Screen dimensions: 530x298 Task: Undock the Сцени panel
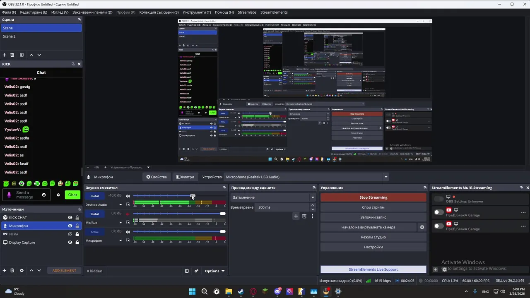(x=79, y=20)
